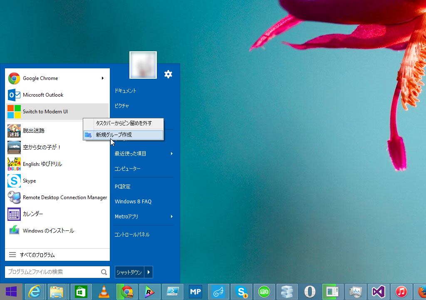Open the R triangle app on the taskbar
This screenshot has width=426, height=300.
pyautogui.click(x=150, y=292)
